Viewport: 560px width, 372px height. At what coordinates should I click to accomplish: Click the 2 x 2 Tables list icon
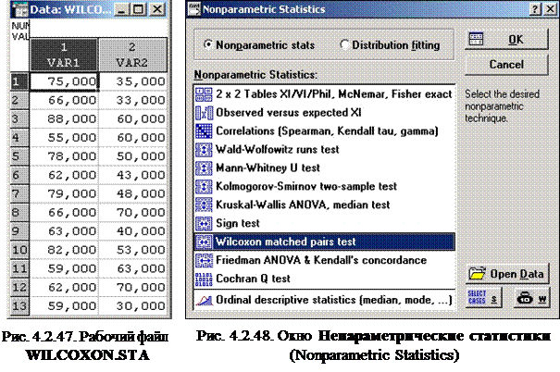pos(204,94)
